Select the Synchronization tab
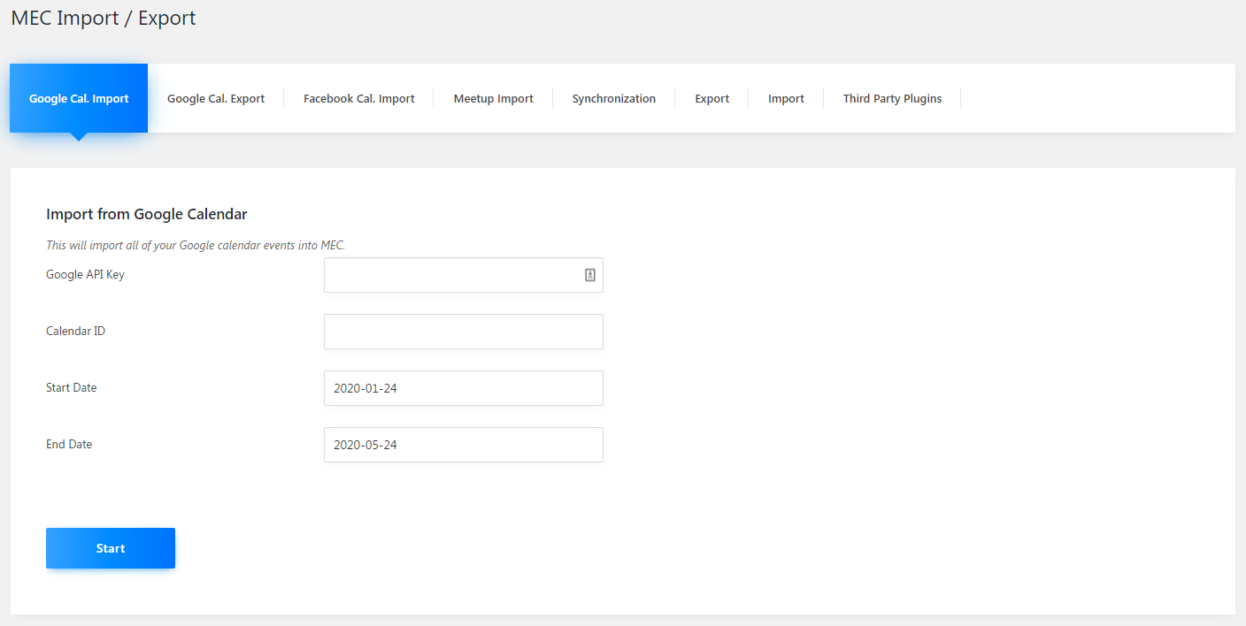 point(614,98)
